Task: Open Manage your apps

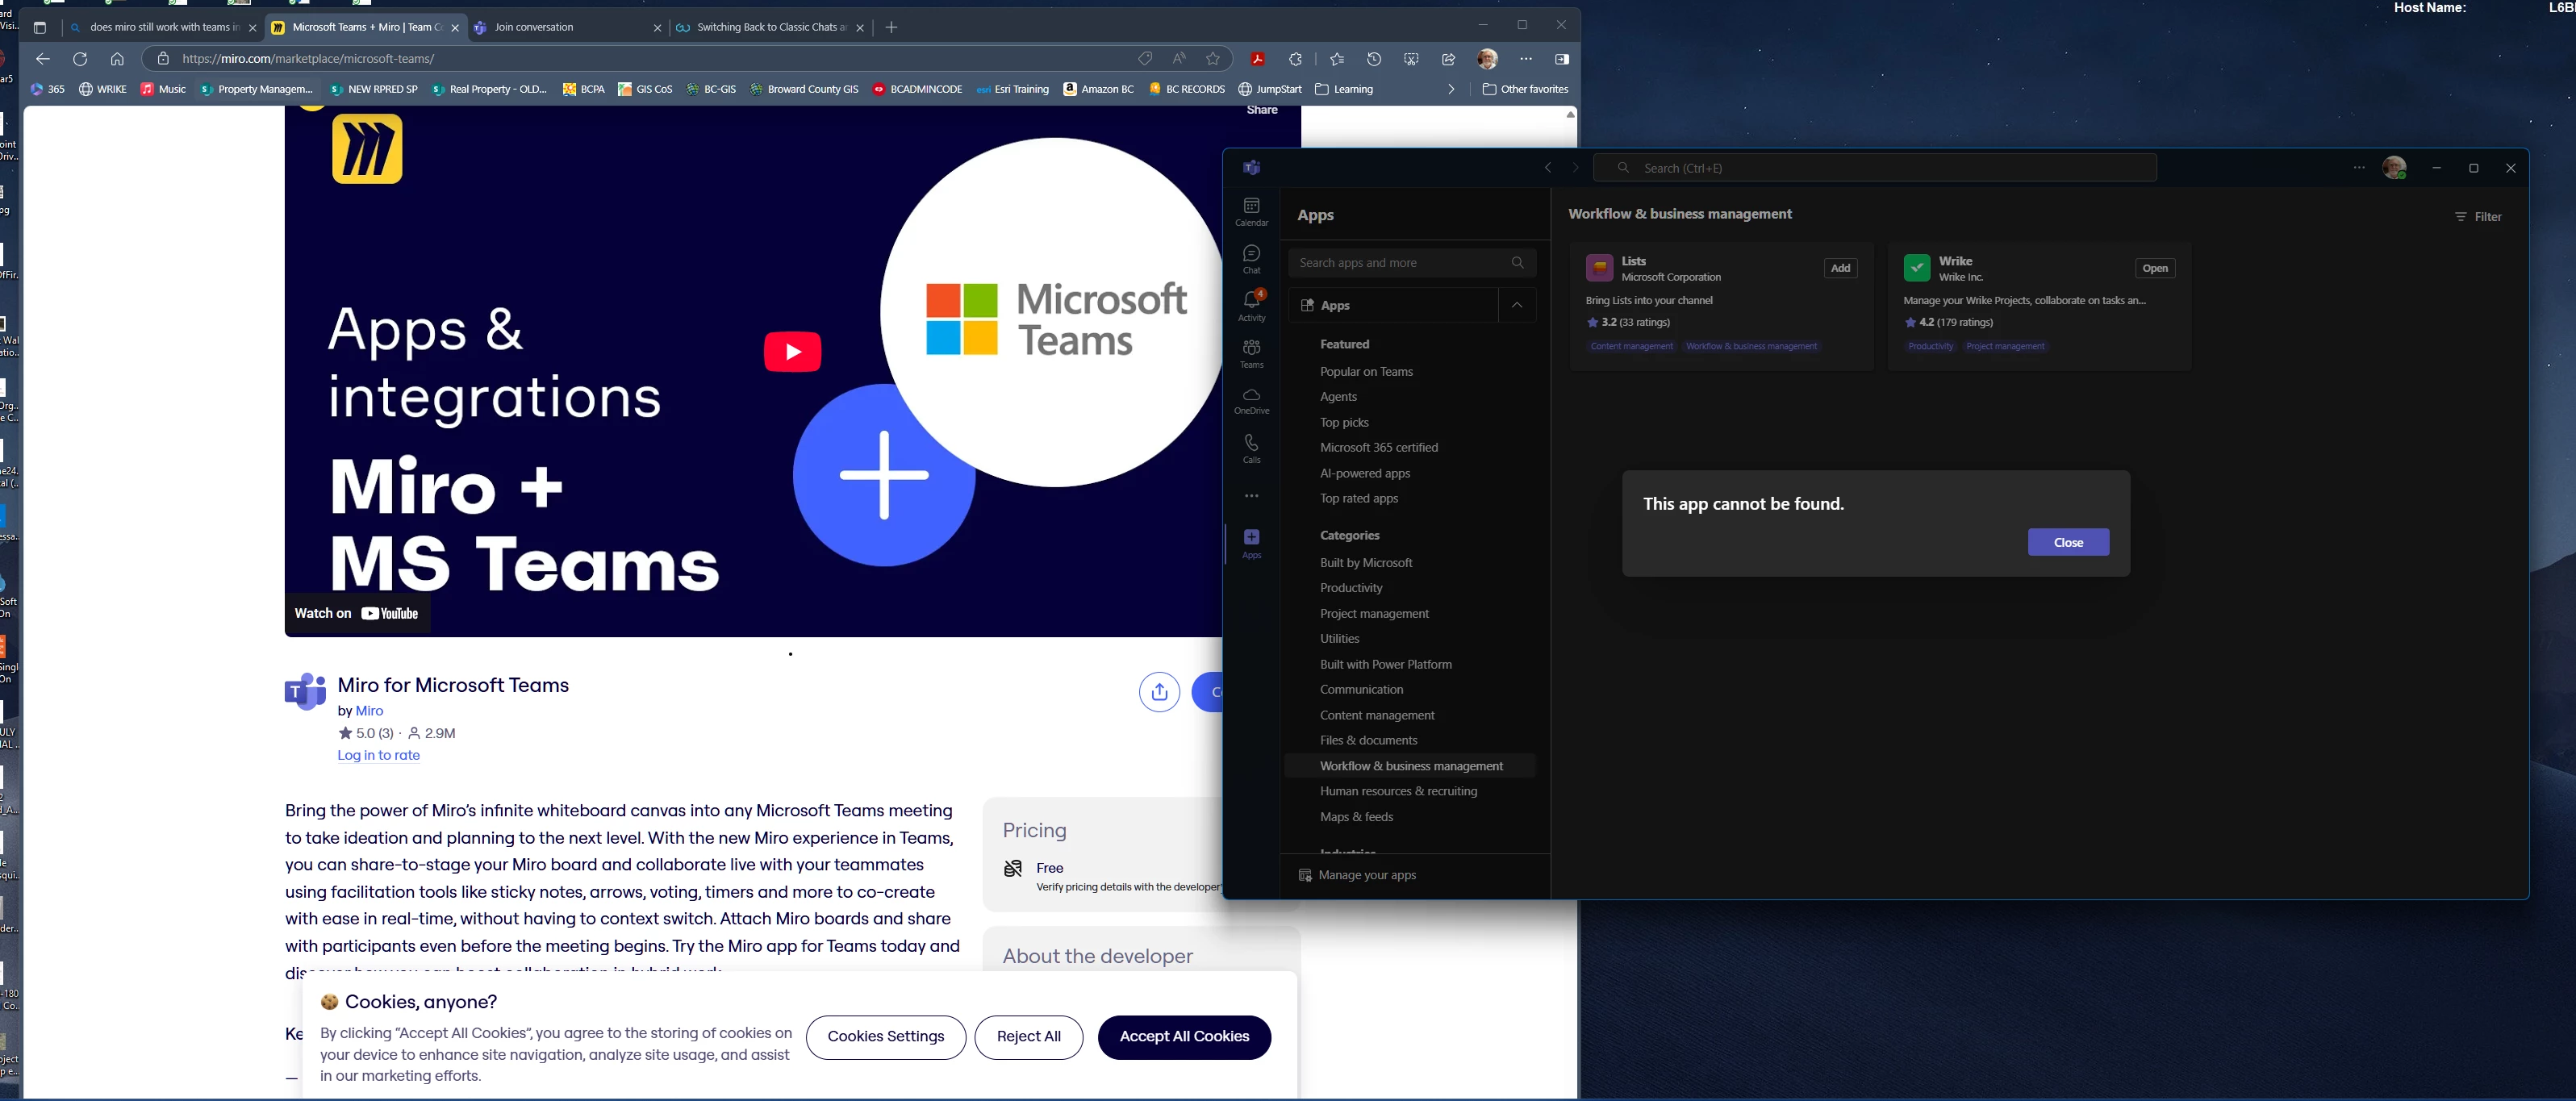Action: coord(1357,875)
